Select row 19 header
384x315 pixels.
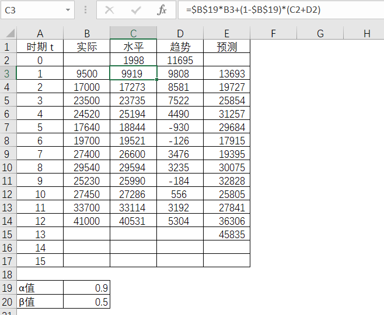click(x=8, y=288)
